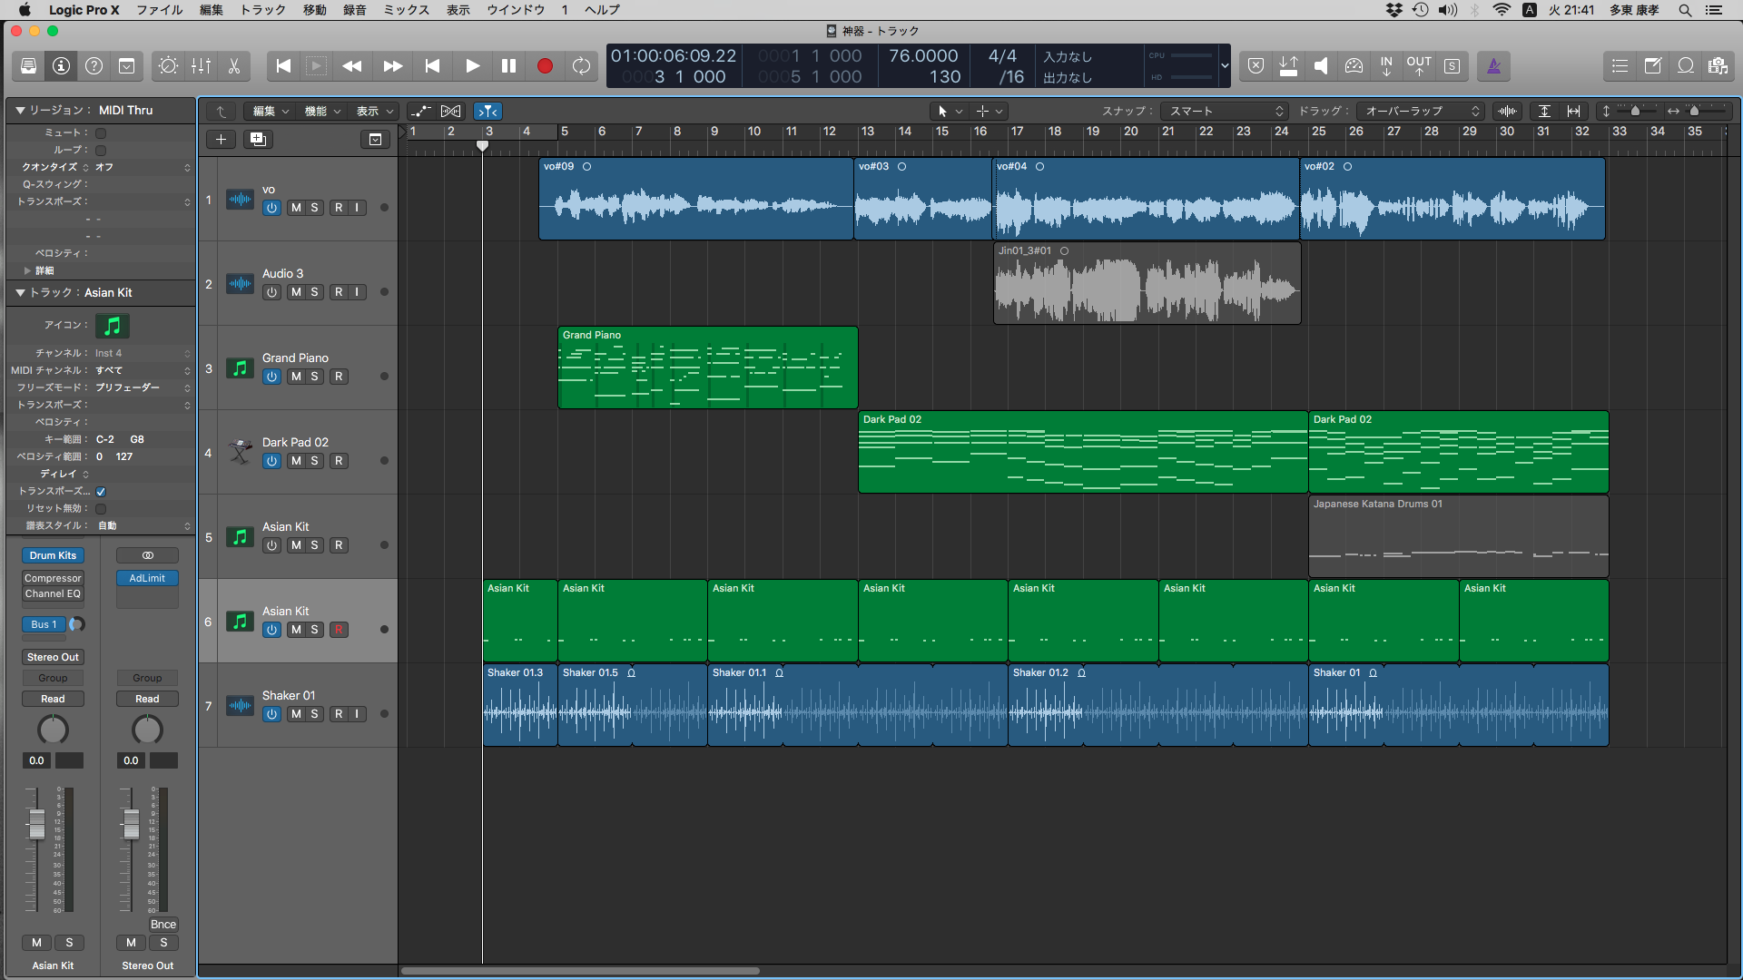Click the Asian Kit volume fader
This screenshot has height=980, width=1743.
click(37, 824)
